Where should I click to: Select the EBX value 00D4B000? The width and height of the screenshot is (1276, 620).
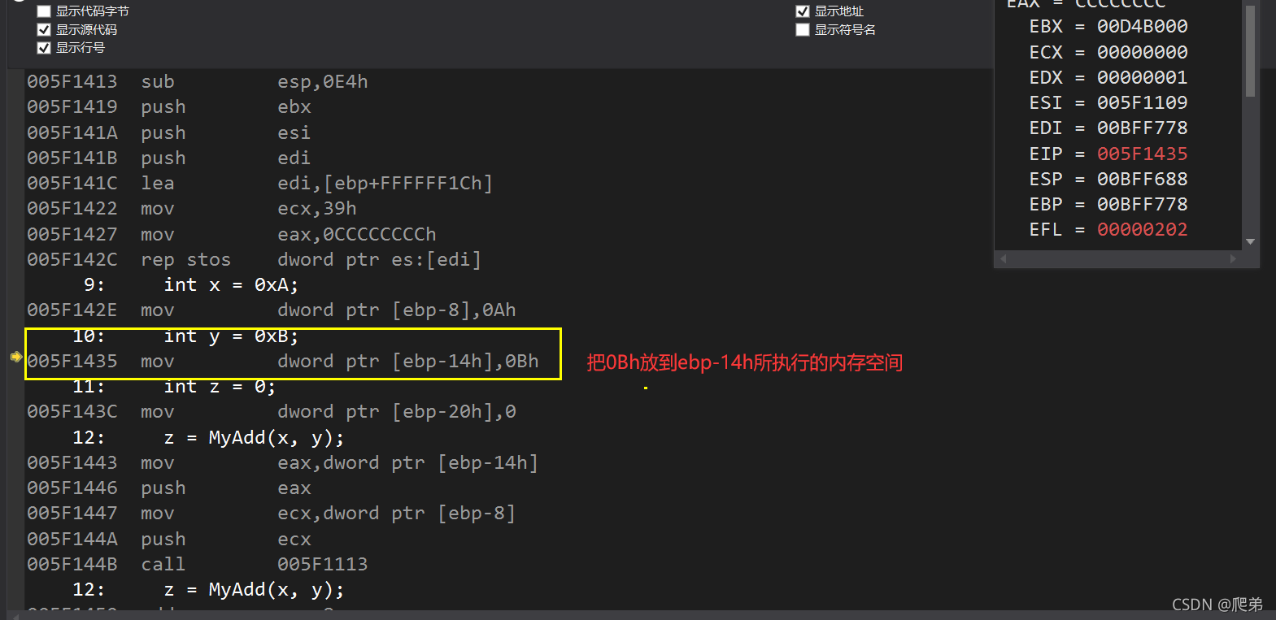pyautogui.click(x=1142, y=27)
